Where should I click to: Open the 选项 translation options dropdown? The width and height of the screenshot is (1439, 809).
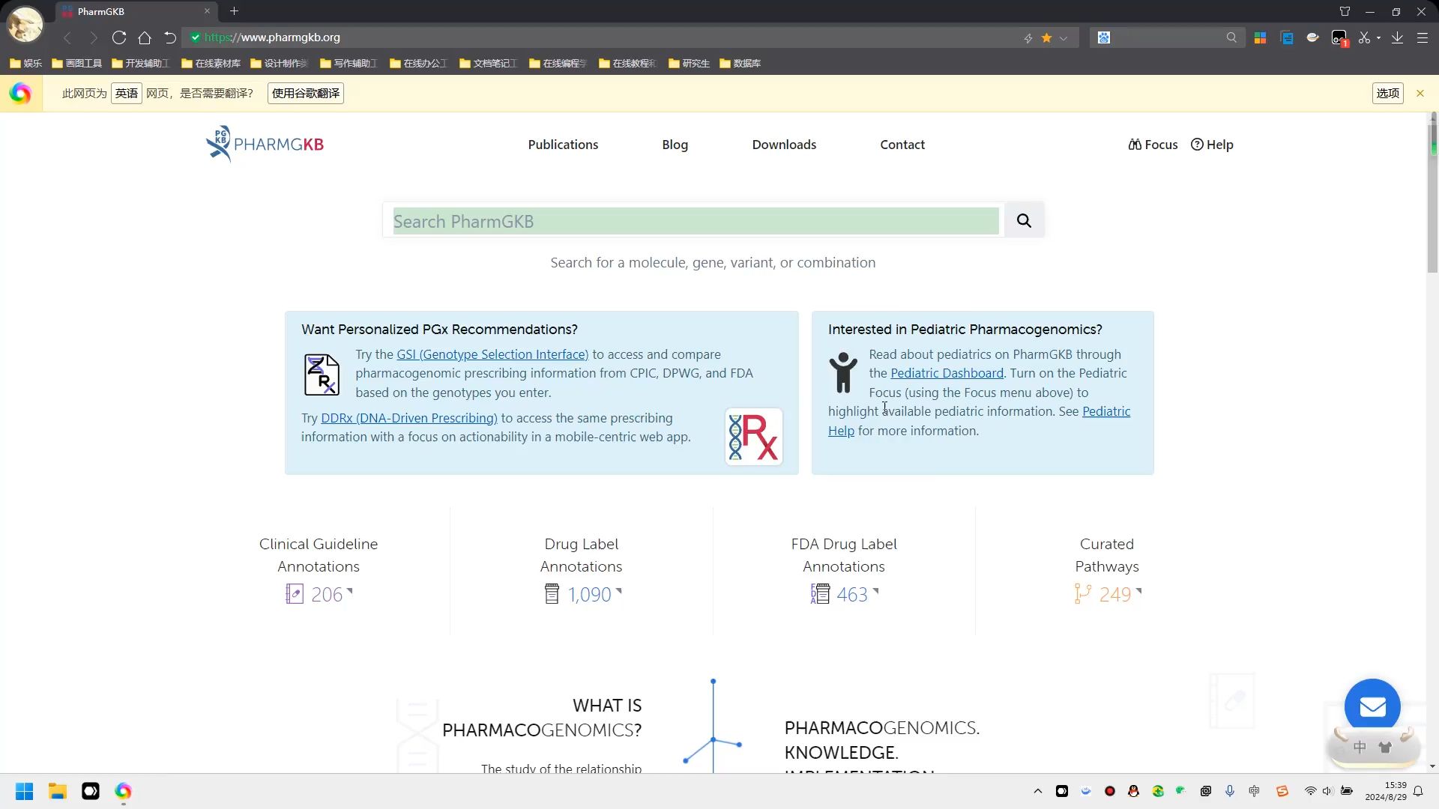click(x=1387, y=94)
